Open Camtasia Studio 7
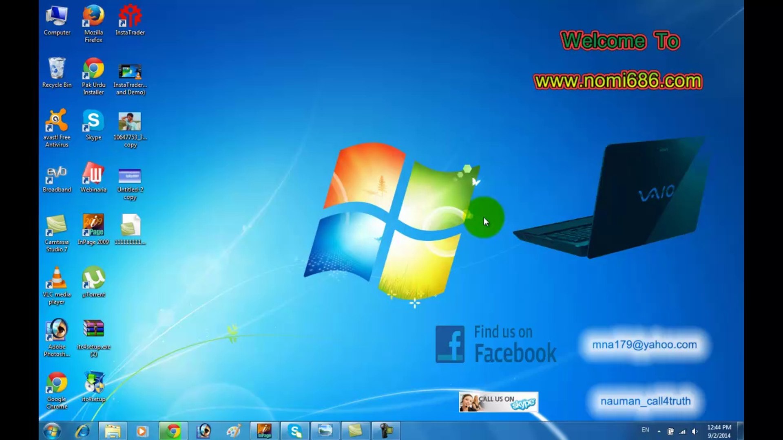The width and height of the screenshot is (783, 440). click(57, 227)
